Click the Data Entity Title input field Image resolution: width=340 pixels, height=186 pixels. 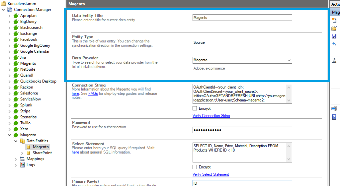coord(242,18)
